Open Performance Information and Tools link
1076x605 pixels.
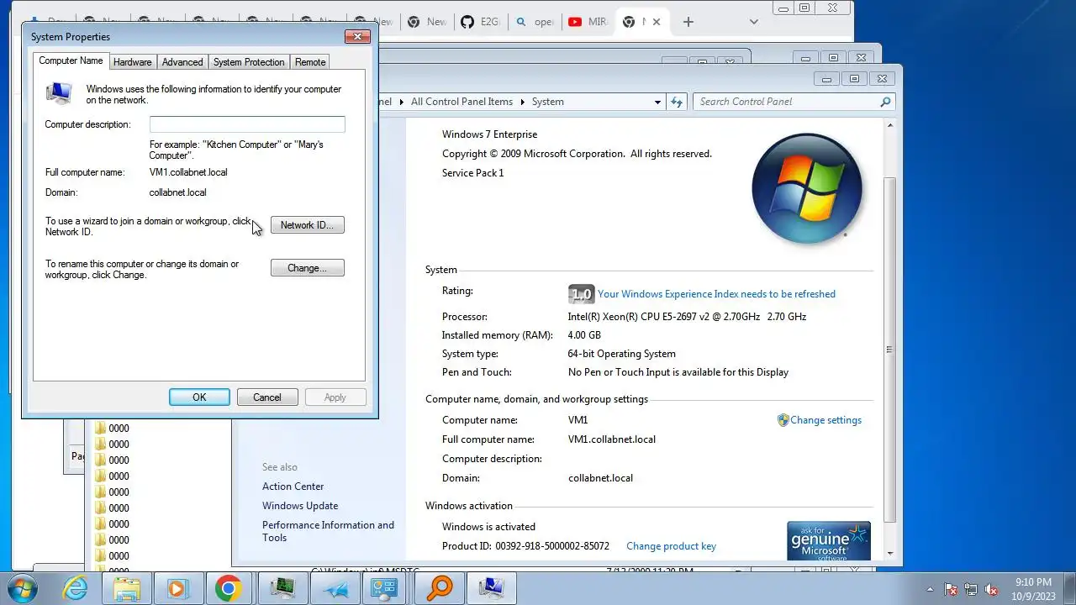328,531
